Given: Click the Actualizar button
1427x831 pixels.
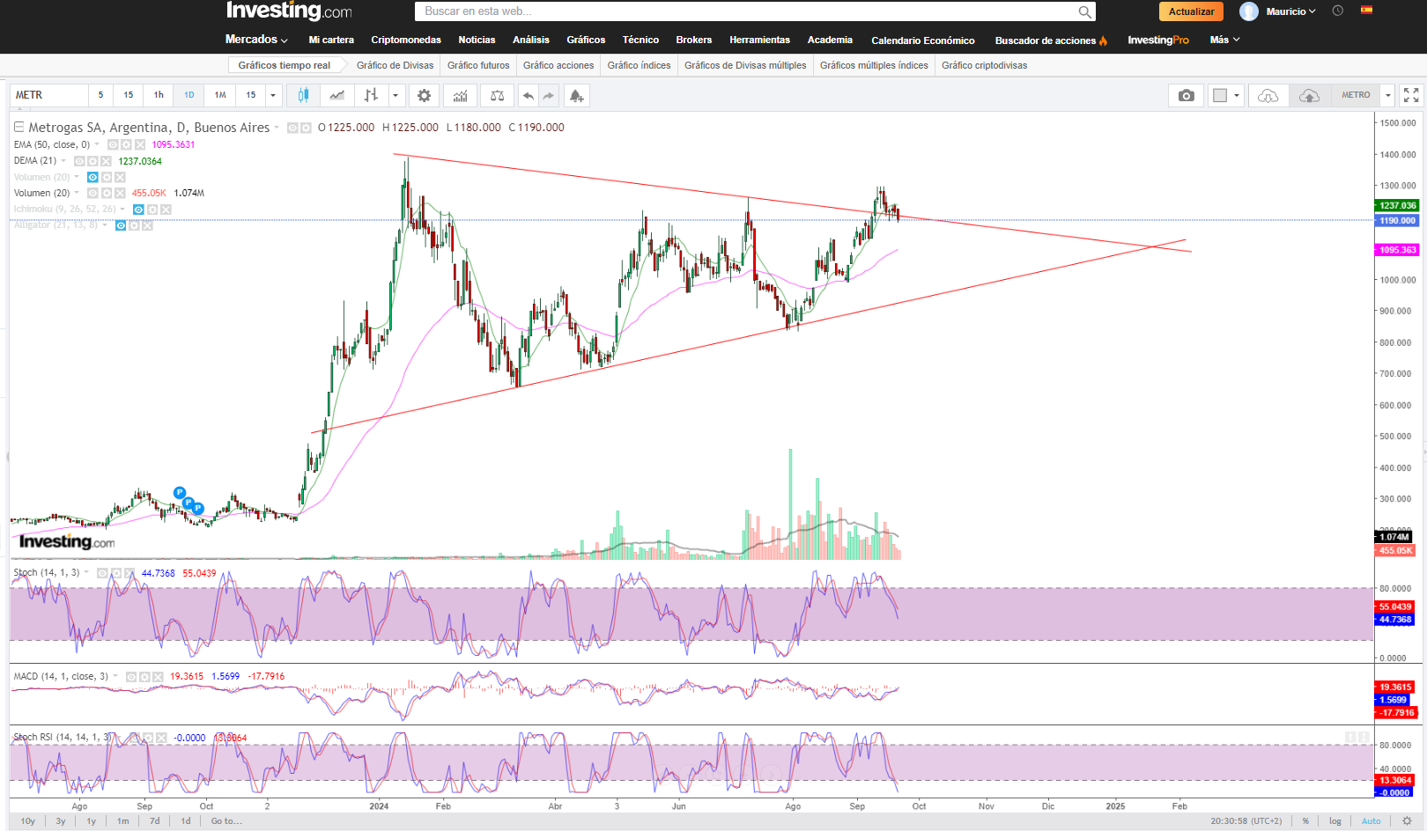Looking at the screenshot, I should coord(1191,11).
